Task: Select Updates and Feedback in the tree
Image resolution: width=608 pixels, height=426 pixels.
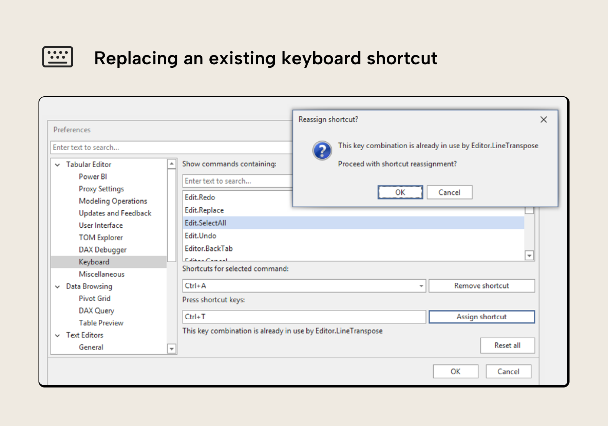Action: tap(115, 213)
